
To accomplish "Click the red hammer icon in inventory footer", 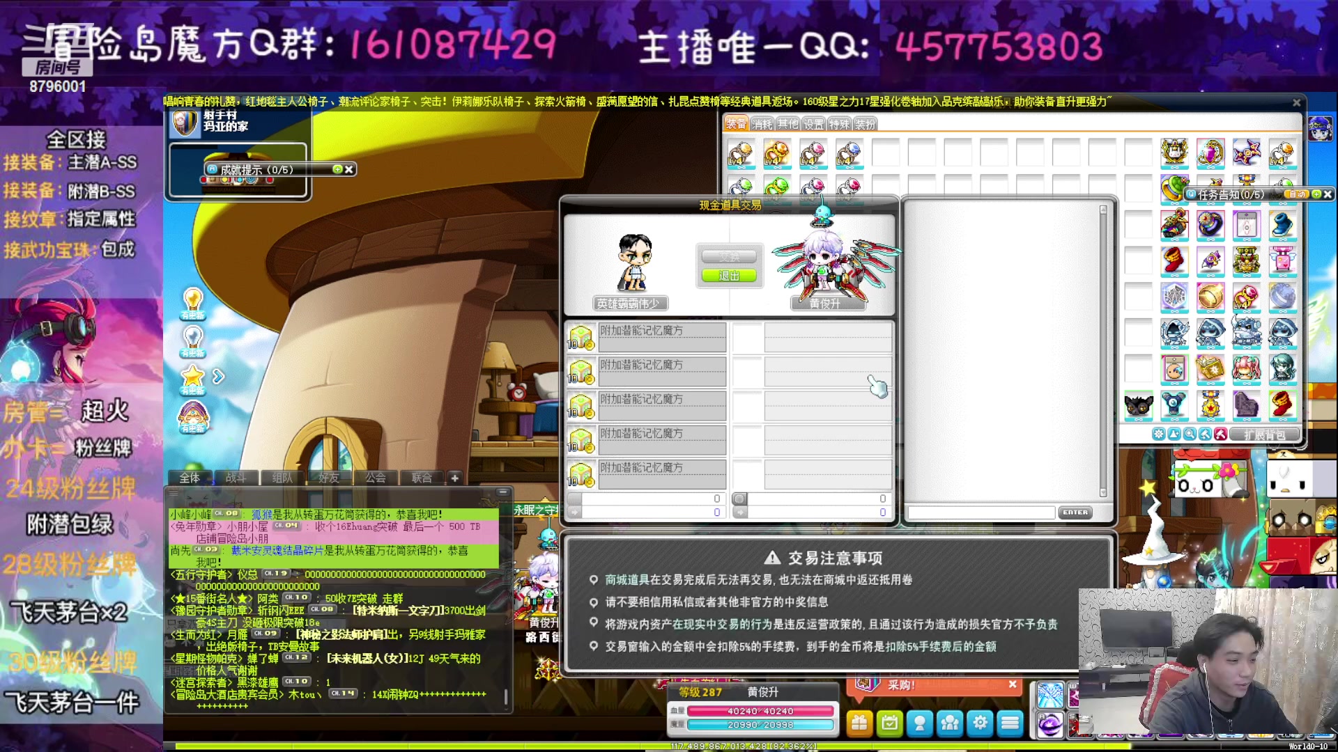I will pyautogui.click(x=1220, y=434).
